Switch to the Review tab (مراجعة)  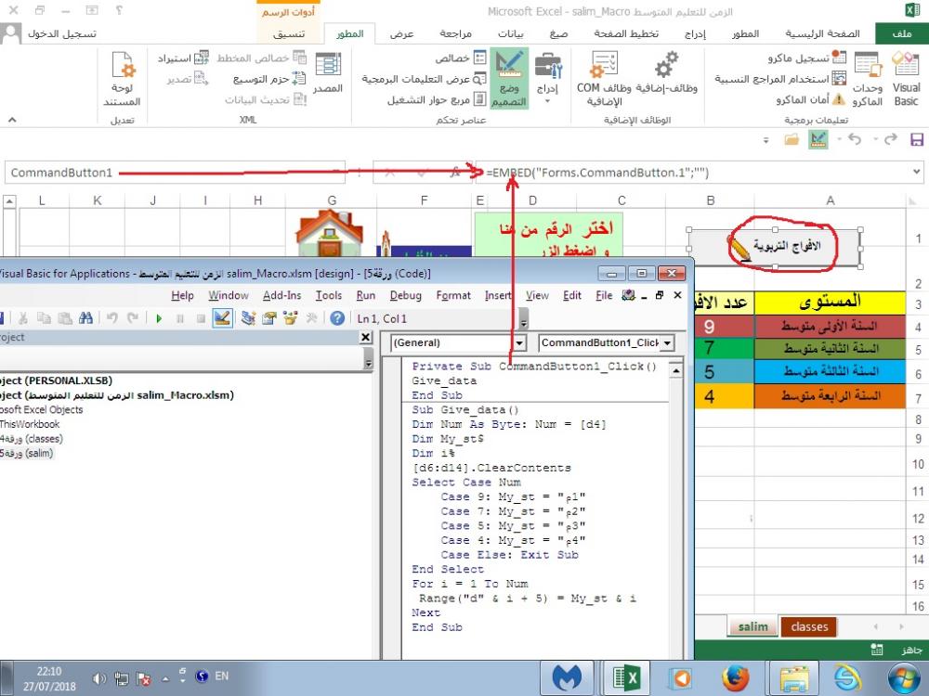pyautogui.click(x=455, y=33)
